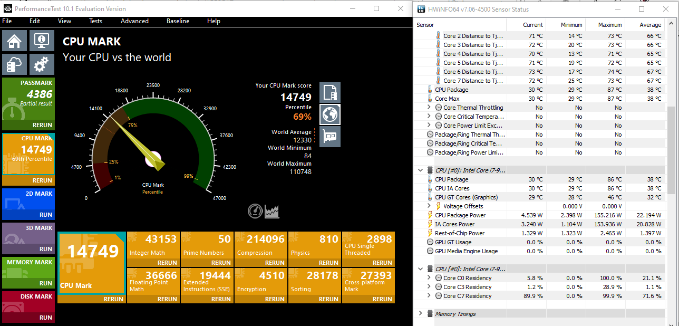The image size is (679, 326).
Task: Run the 3D Mark test
Action: pos(45,249)
